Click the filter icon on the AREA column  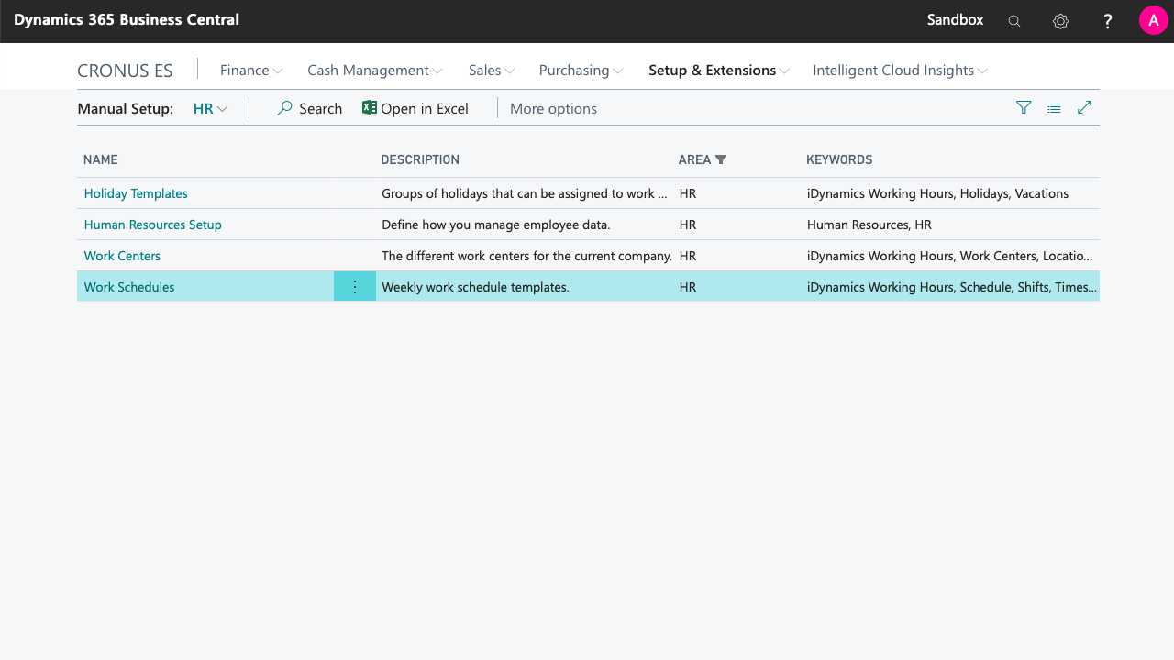[721, 159]
